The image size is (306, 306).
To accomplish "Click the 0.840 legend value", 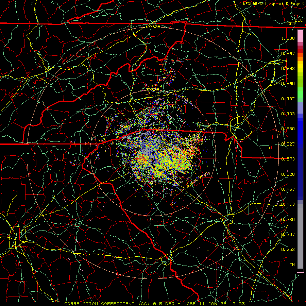I will click(288, 84).
